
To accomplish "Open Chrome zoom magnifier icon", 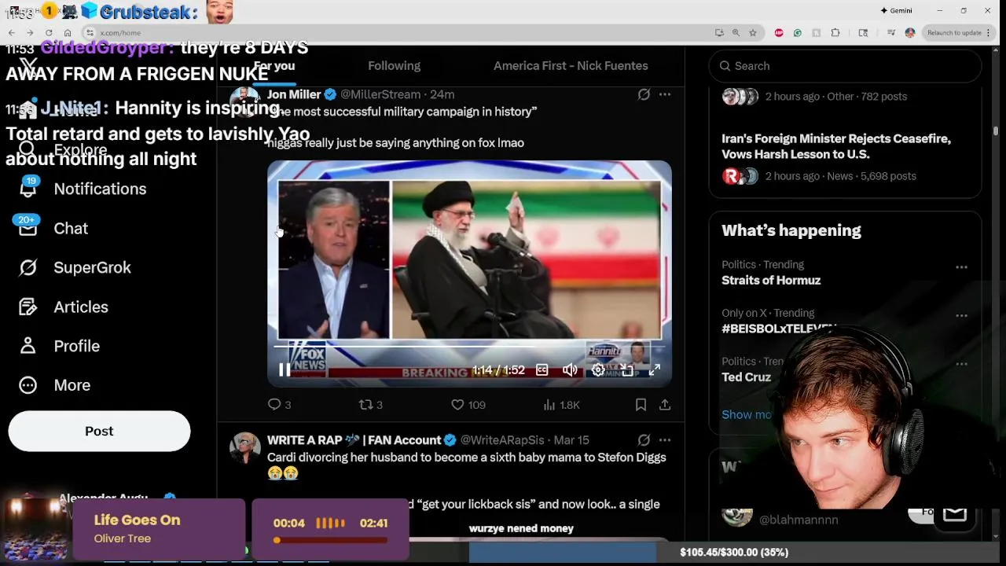I will coord(736,32).
